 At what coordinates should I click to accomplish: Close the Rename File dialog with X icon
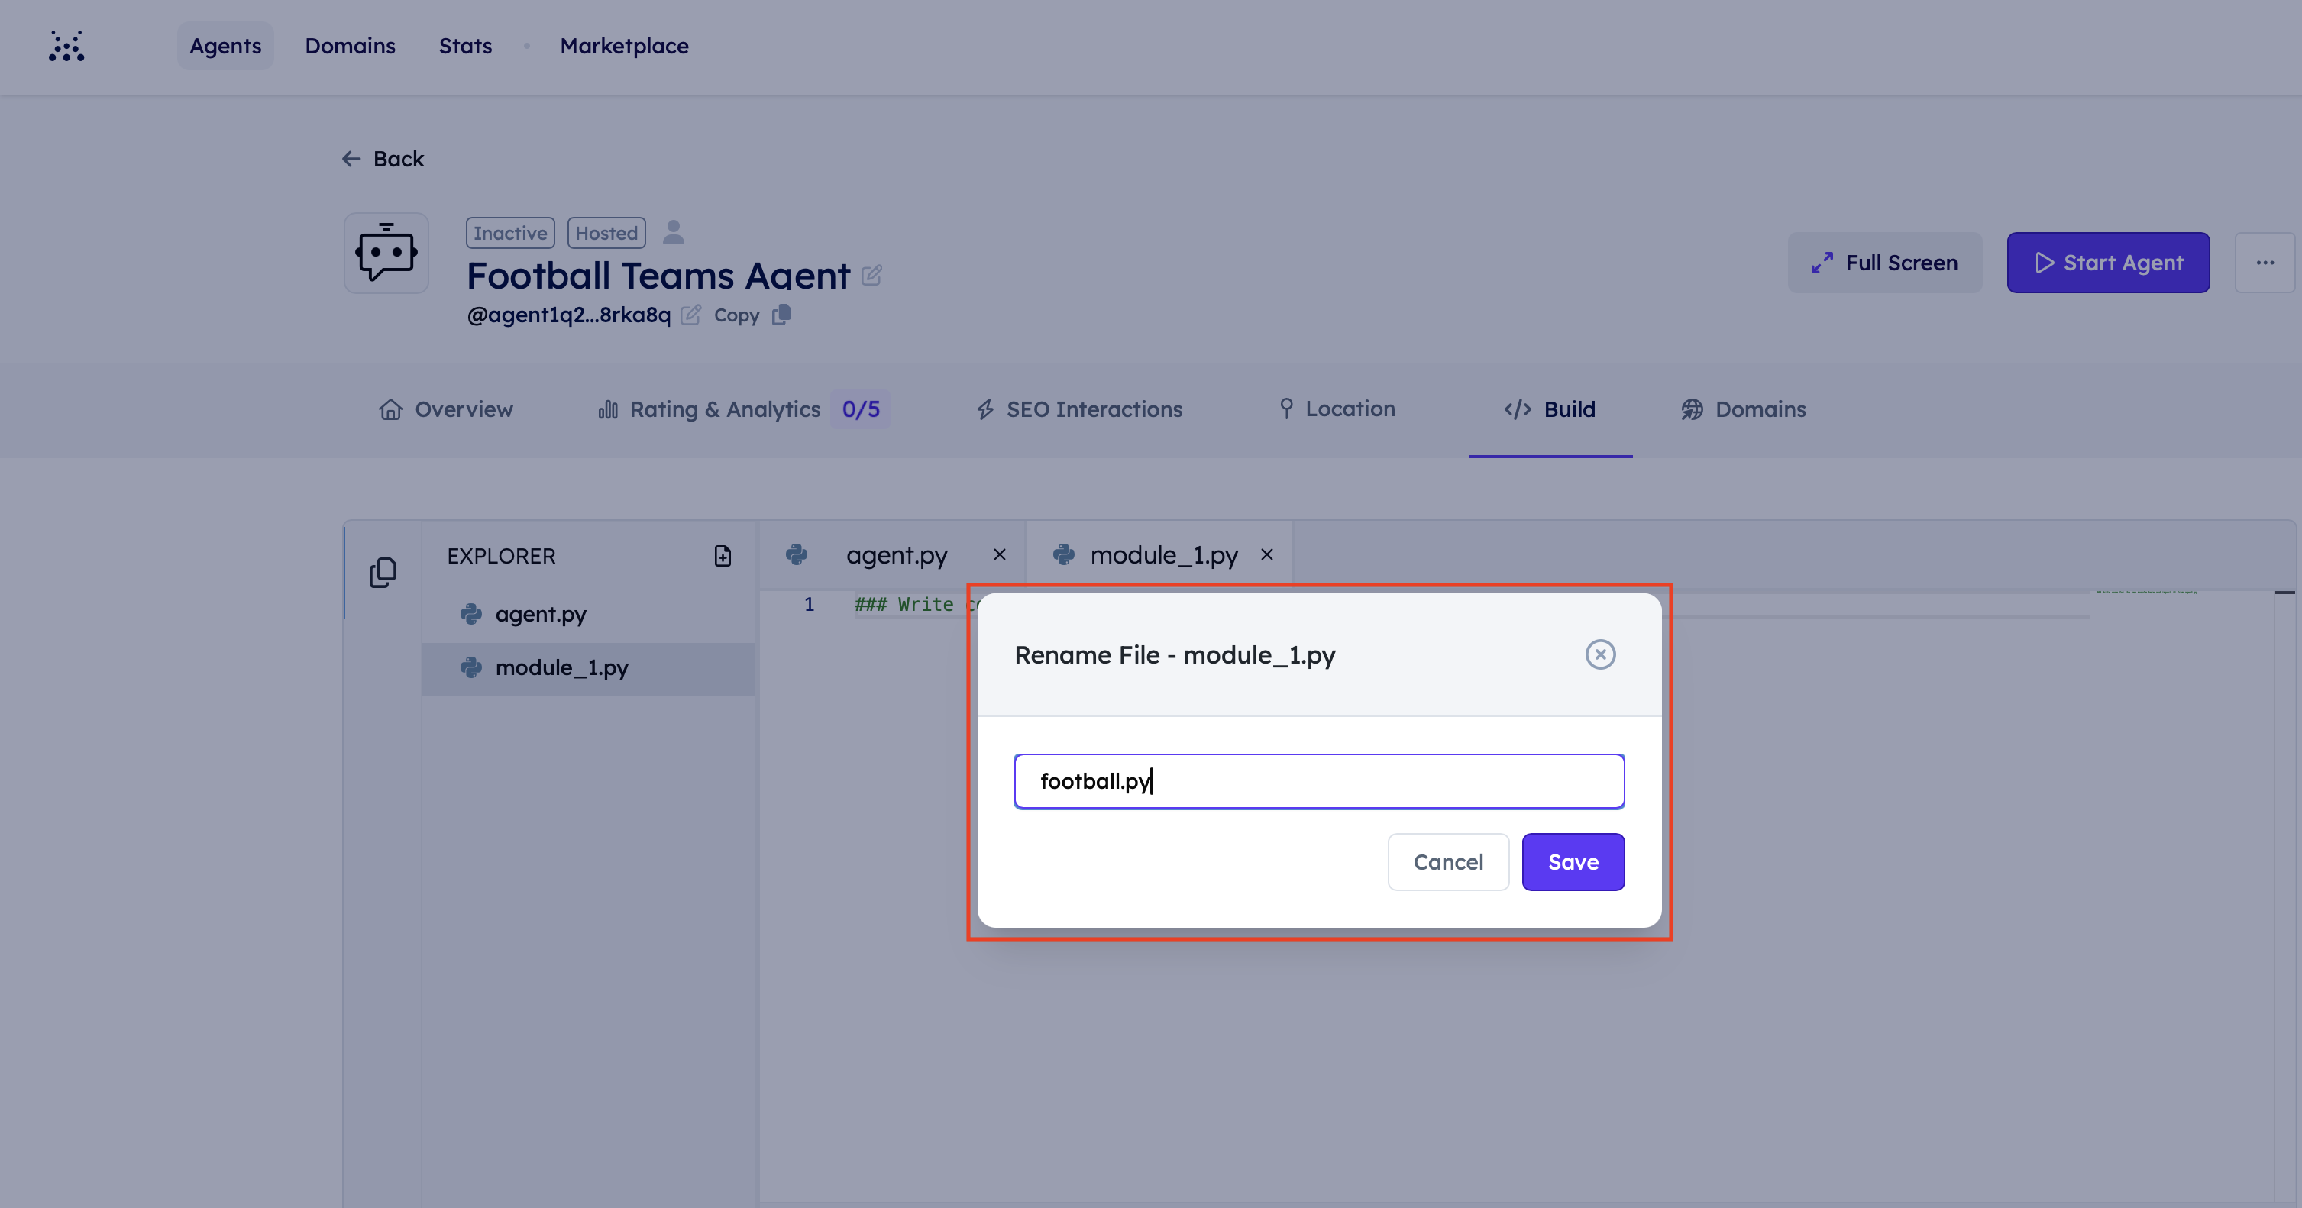tap(1599, 654)
